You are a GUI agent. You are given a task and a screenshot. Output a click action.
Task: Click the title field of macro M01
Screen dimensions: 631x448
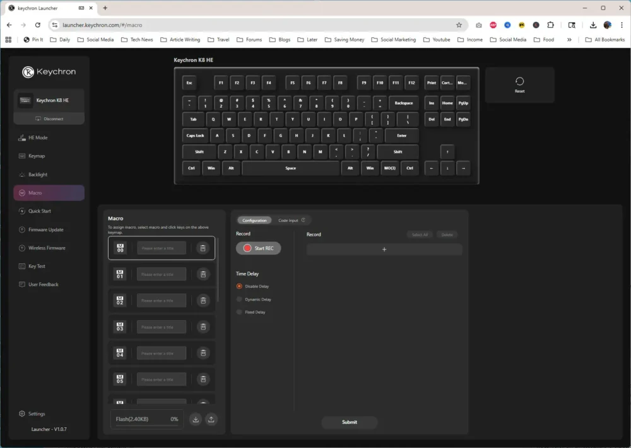[162, 275]
